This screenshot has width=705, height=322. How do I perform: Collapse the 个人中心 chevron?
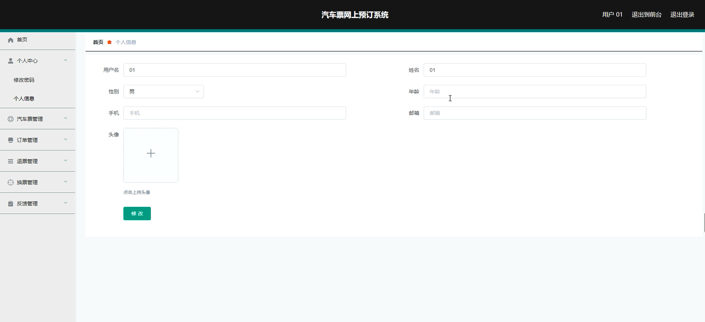[x=66, y=60]
